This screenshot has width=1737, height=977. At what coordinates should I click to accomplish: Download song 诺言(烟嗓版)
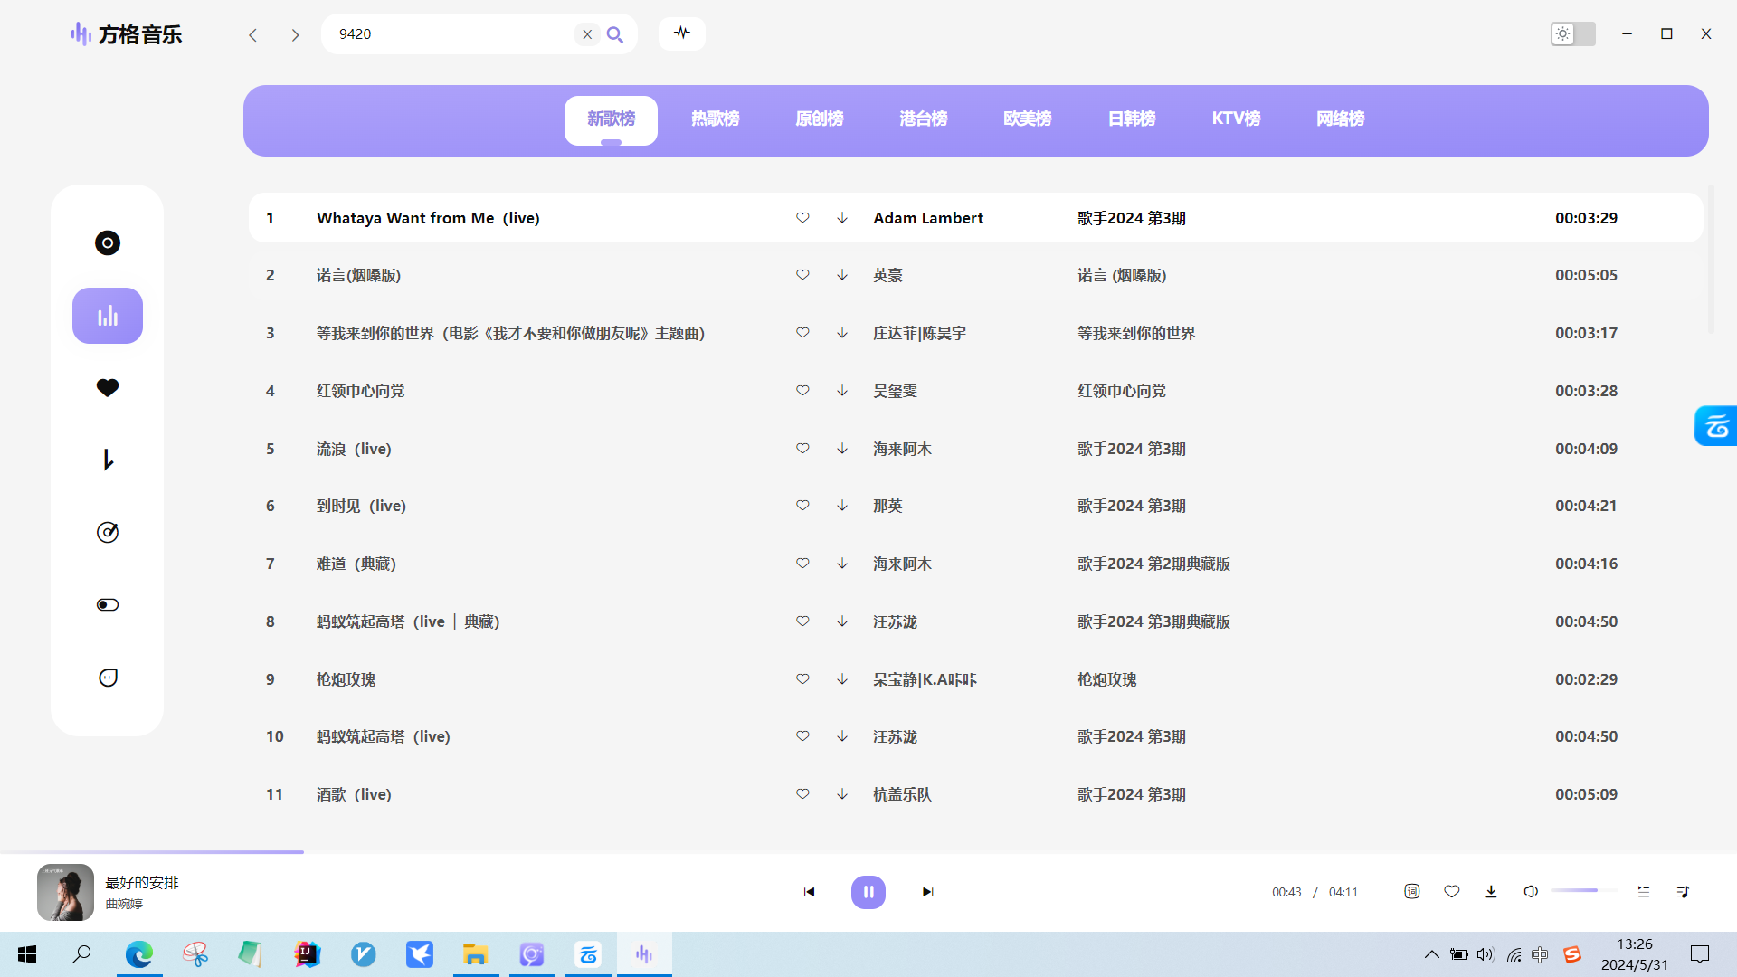coord(842,275)
